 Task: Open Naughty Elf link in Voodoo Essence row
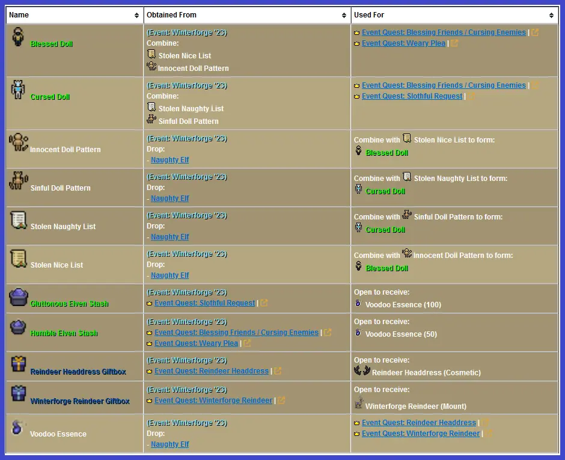point(170,444)
